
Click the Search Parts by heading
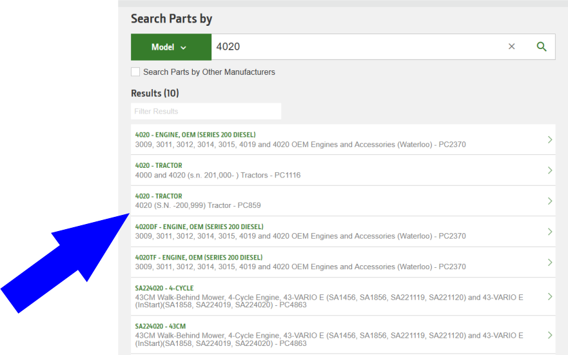tap(171, 19)
